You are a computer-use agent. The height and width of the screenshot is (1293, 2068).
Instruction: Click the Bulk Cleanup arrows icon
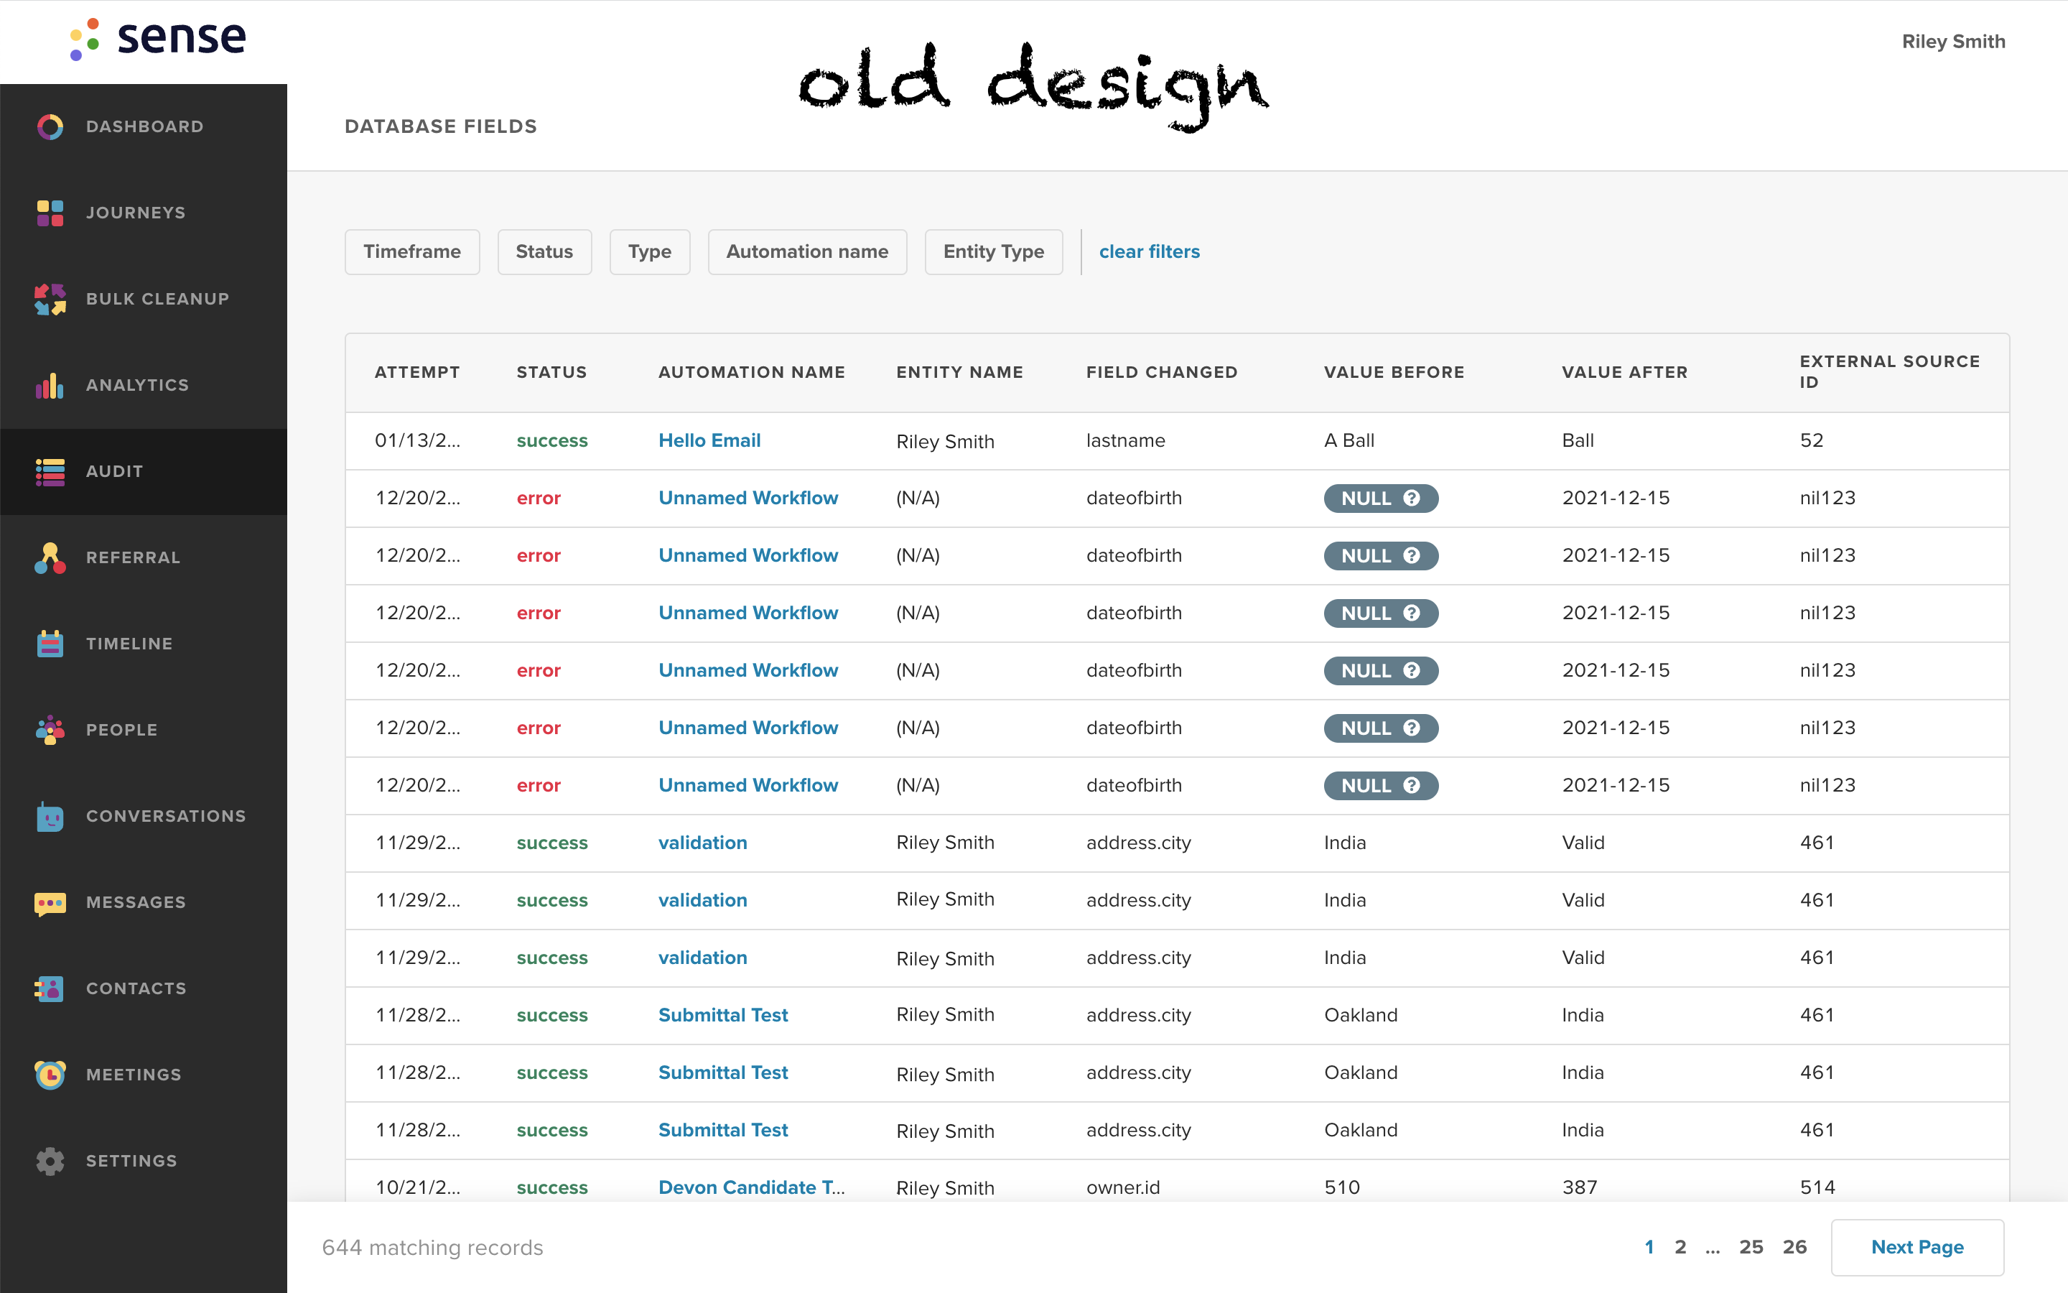pos(50,300)
